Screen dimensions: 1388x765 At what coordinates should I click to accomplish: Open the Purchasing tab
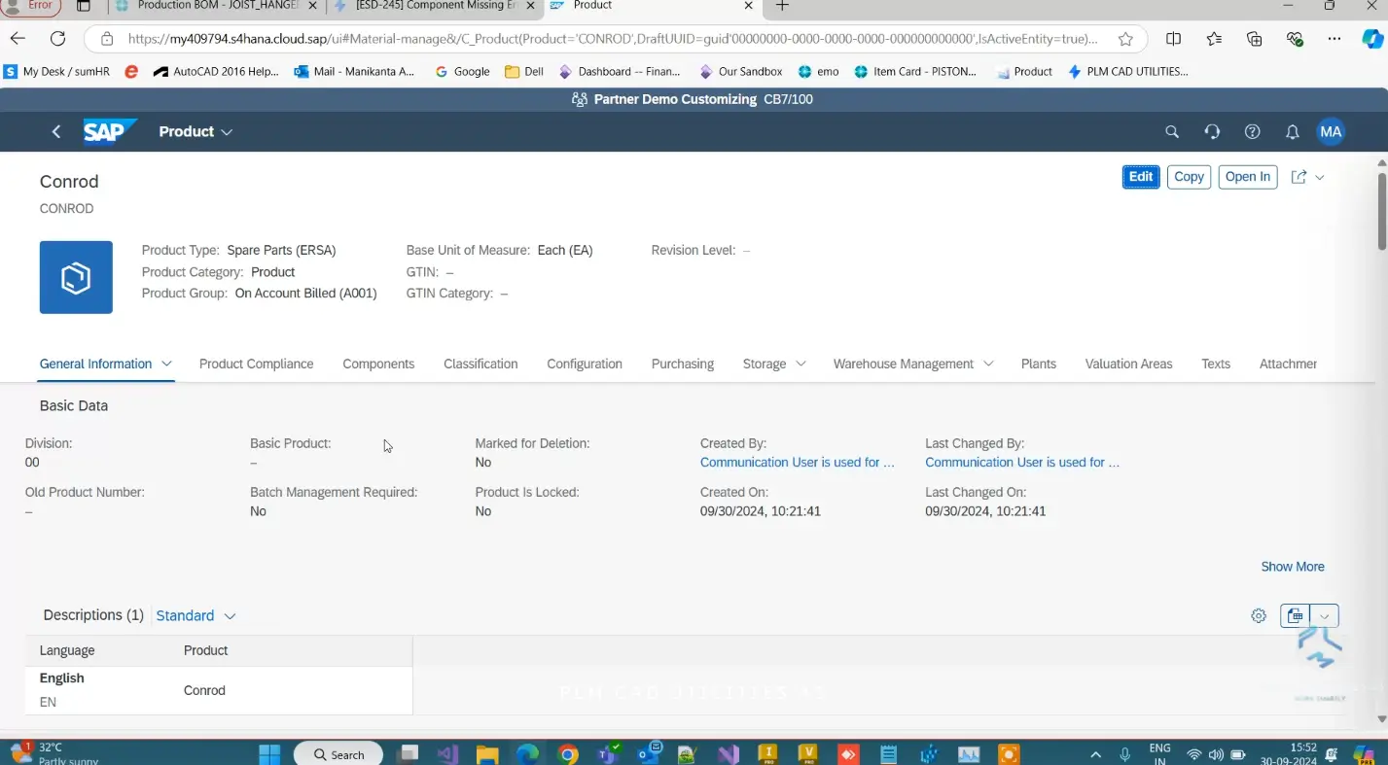pyautogui.click(x=682, y=364)
